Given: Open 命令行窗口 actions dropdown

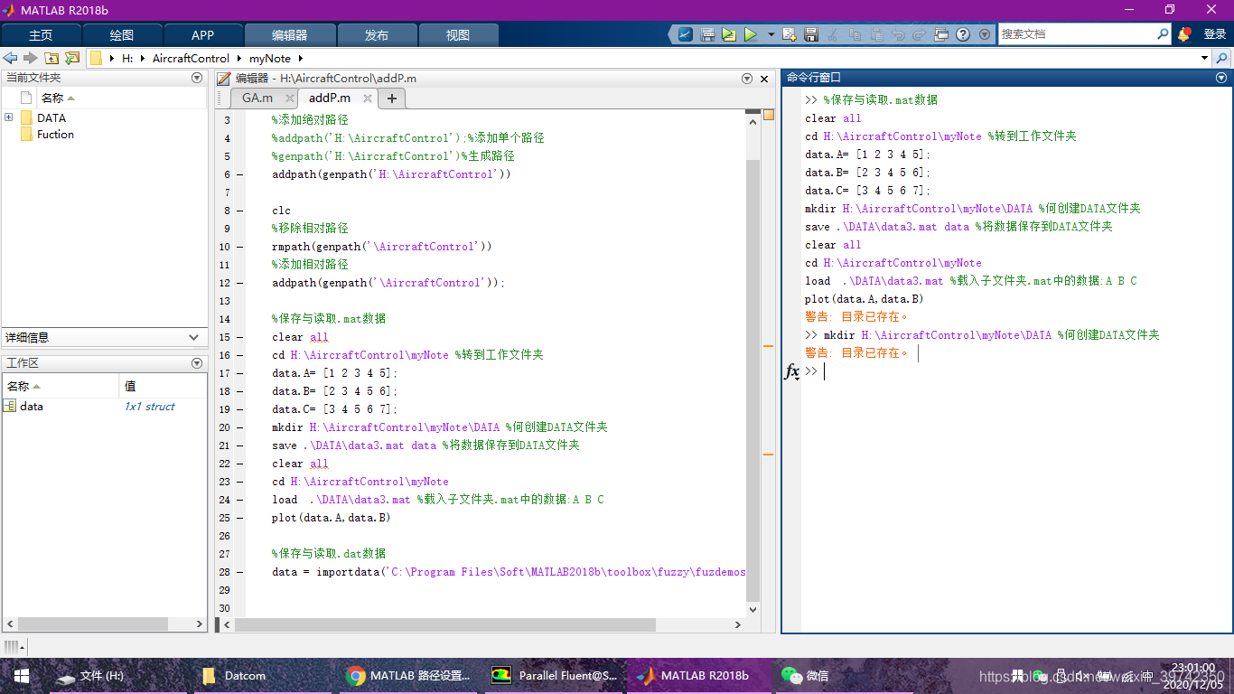Looking at the screenshot, I should pos(1221,78).
